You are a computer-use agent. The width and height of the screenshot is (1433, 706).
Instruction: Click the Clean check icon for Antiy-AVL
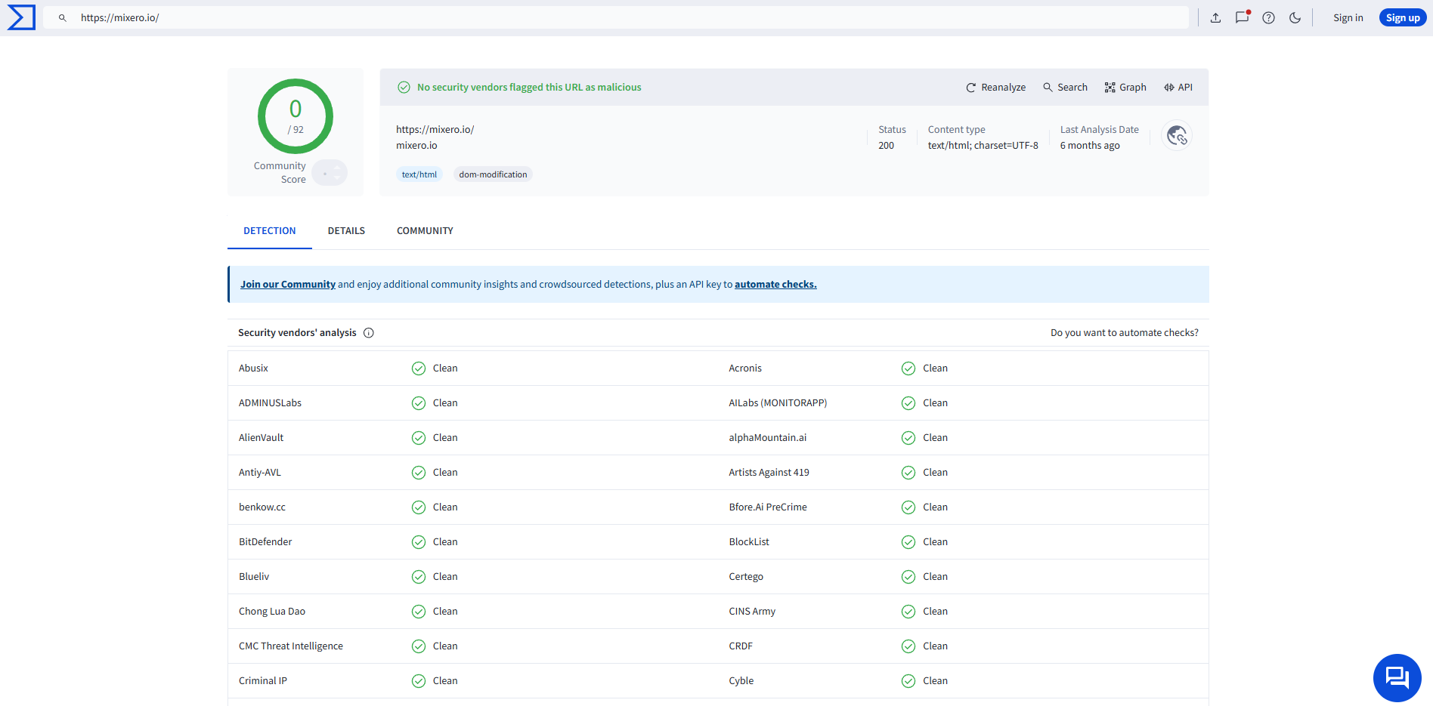pyautogui.click(x=419, y=473)
